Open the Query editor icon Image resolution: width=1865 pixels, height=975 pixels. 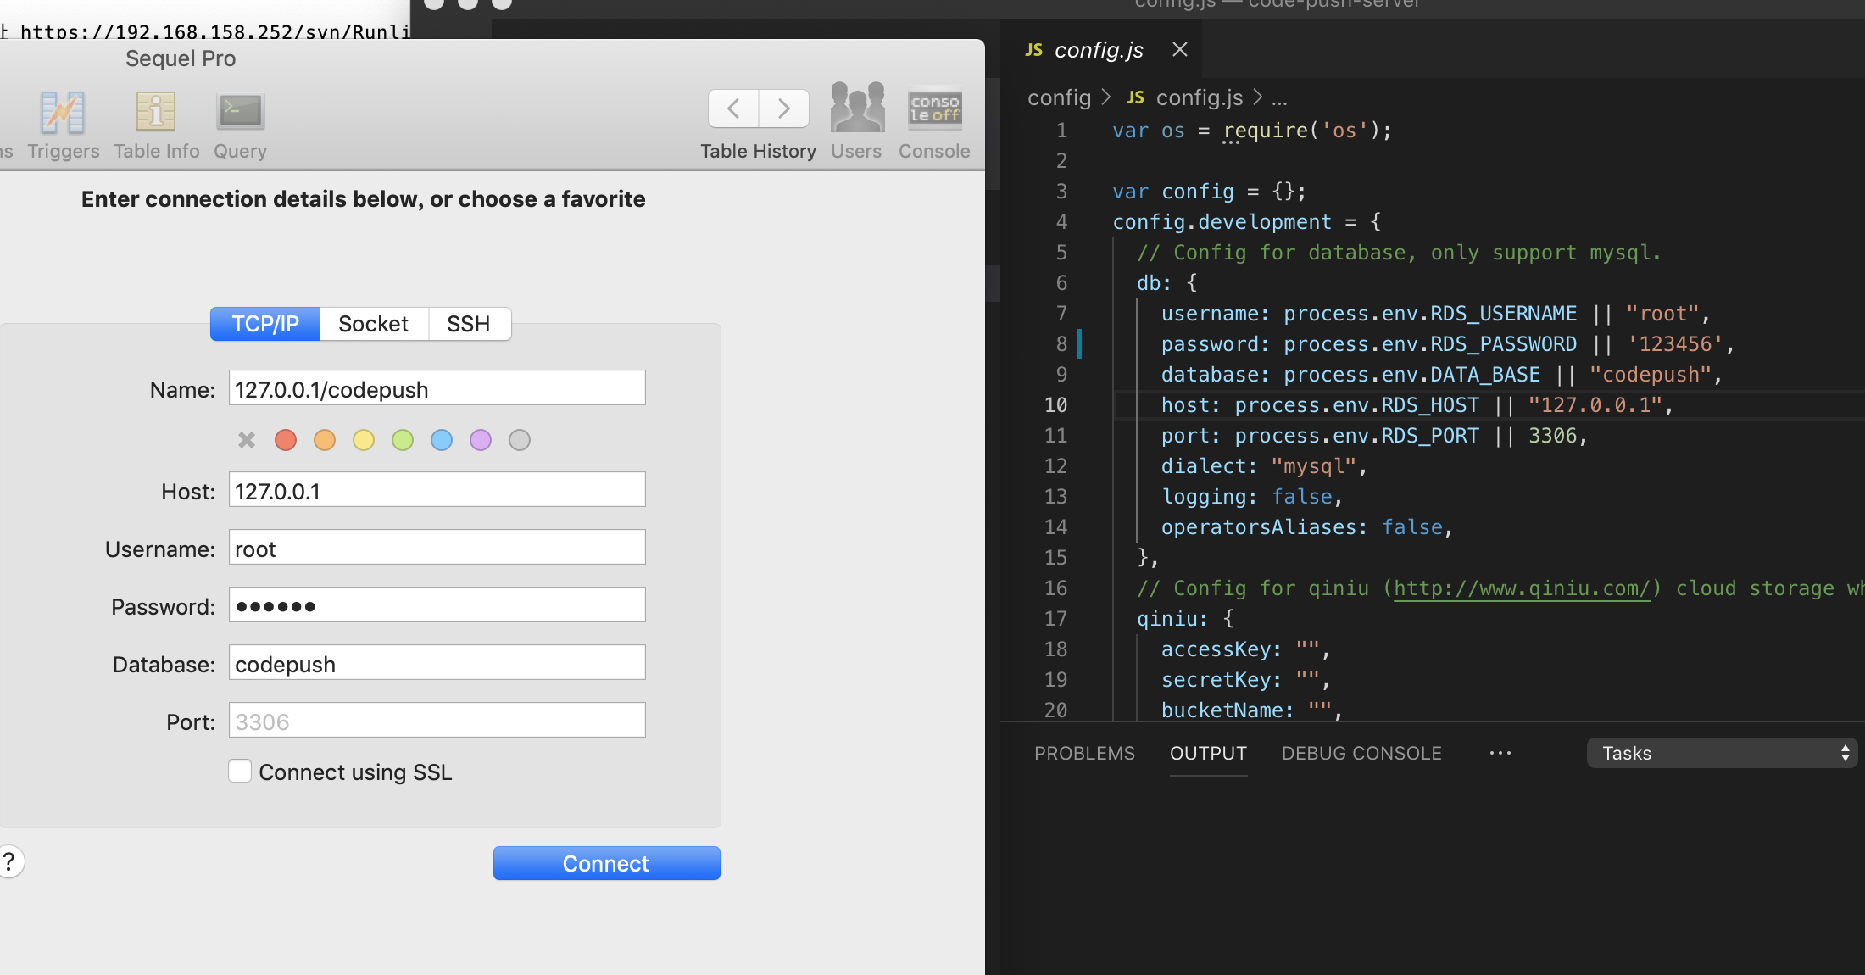(240, 114)
